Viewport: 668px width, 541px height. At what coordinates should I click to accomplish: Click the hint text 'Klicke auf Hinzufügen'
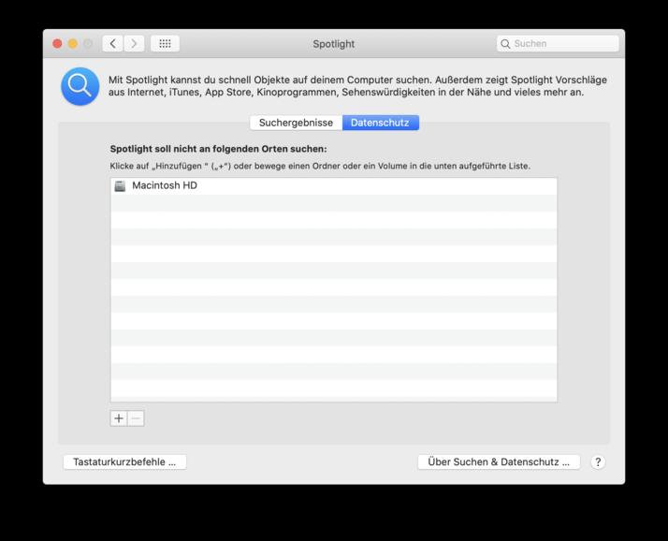[320, 166]
